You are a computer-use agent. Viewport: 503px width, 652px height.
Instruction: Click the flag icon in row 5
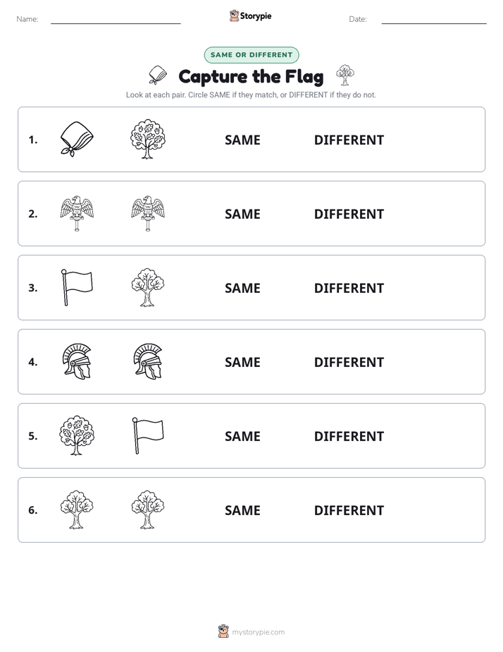coord(148,435)
